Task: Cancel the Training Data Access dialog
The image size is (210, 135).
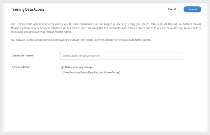Action: tap(172, 9)
